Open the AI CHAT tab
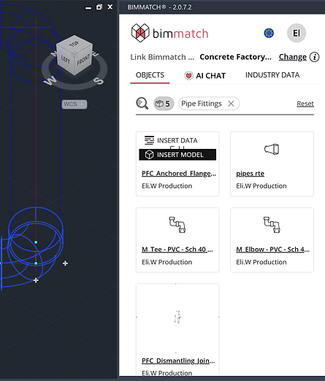325x381 pixels. click(204, 76)
